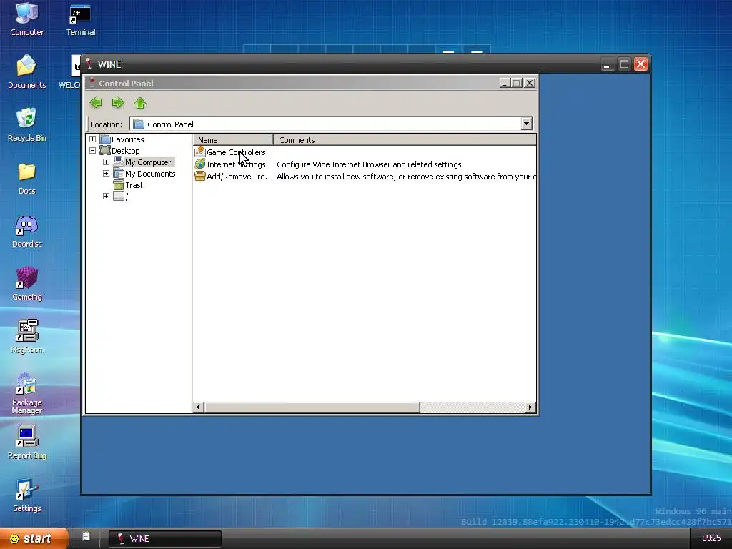Screen dimensions: 732x549
Task: Sort by the Name column header
Action: (x=233, y=139)
